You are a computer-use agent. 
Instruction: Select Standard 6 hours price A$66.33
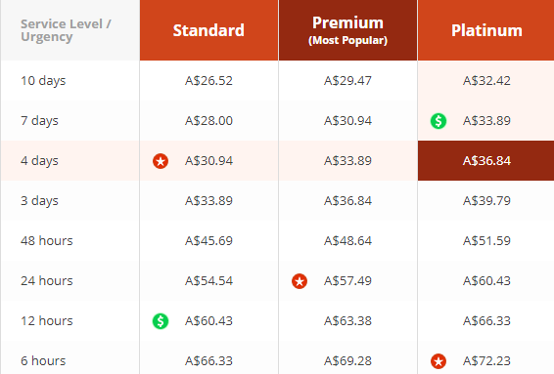tap(208, 361)
